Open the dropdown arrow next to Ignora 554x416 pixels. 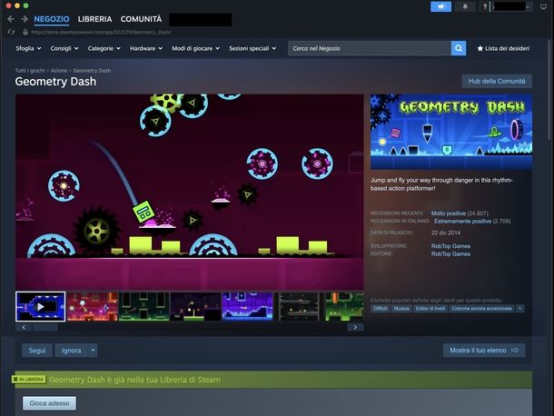pyautogui.click(x=93, y=351)
